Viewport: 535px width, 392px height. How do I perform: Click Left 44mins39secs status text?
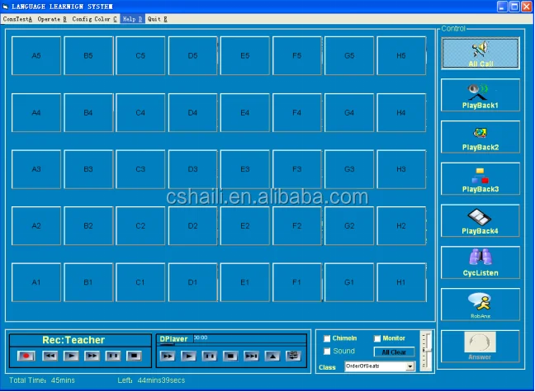point(151,380)
